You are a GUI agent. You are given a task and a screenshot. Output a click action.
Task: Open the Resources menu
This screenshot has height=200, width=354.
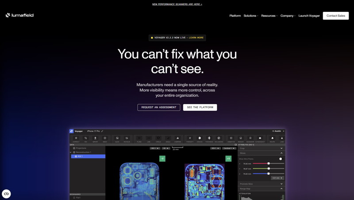[269, 16]
